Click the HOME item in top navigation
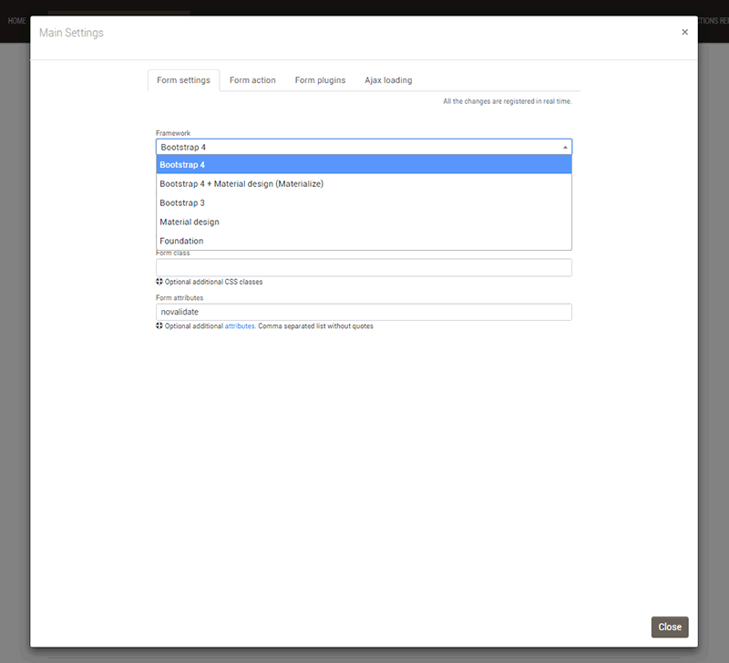 point(16,21)
